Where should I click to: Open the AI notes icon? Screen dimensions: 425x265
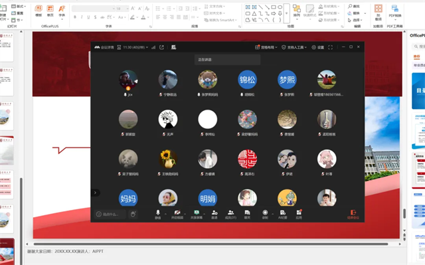pos(283,214)
